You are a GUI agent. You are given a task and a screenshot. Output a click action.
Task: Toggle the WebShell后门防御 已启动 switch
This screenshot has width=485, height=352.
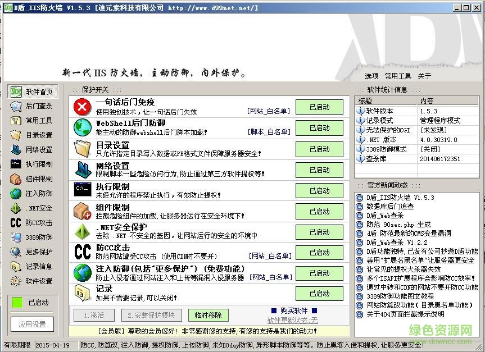click(319, 127)
